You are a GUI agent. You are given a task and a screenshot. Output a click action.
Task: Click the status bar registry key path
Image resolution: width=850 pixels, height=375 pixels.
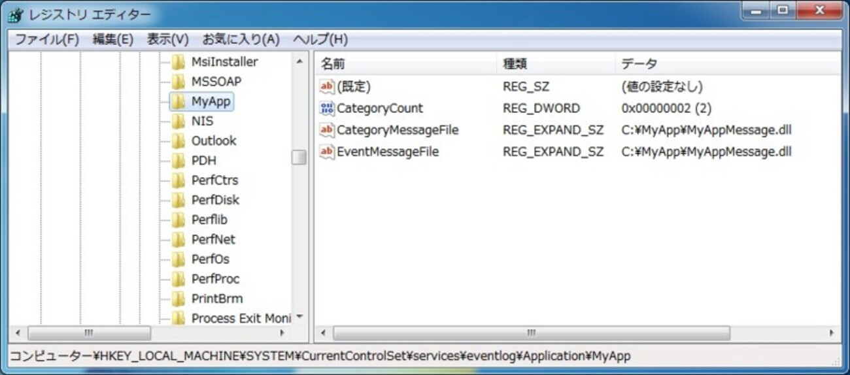pyautogui.click(x=320, y=356)
